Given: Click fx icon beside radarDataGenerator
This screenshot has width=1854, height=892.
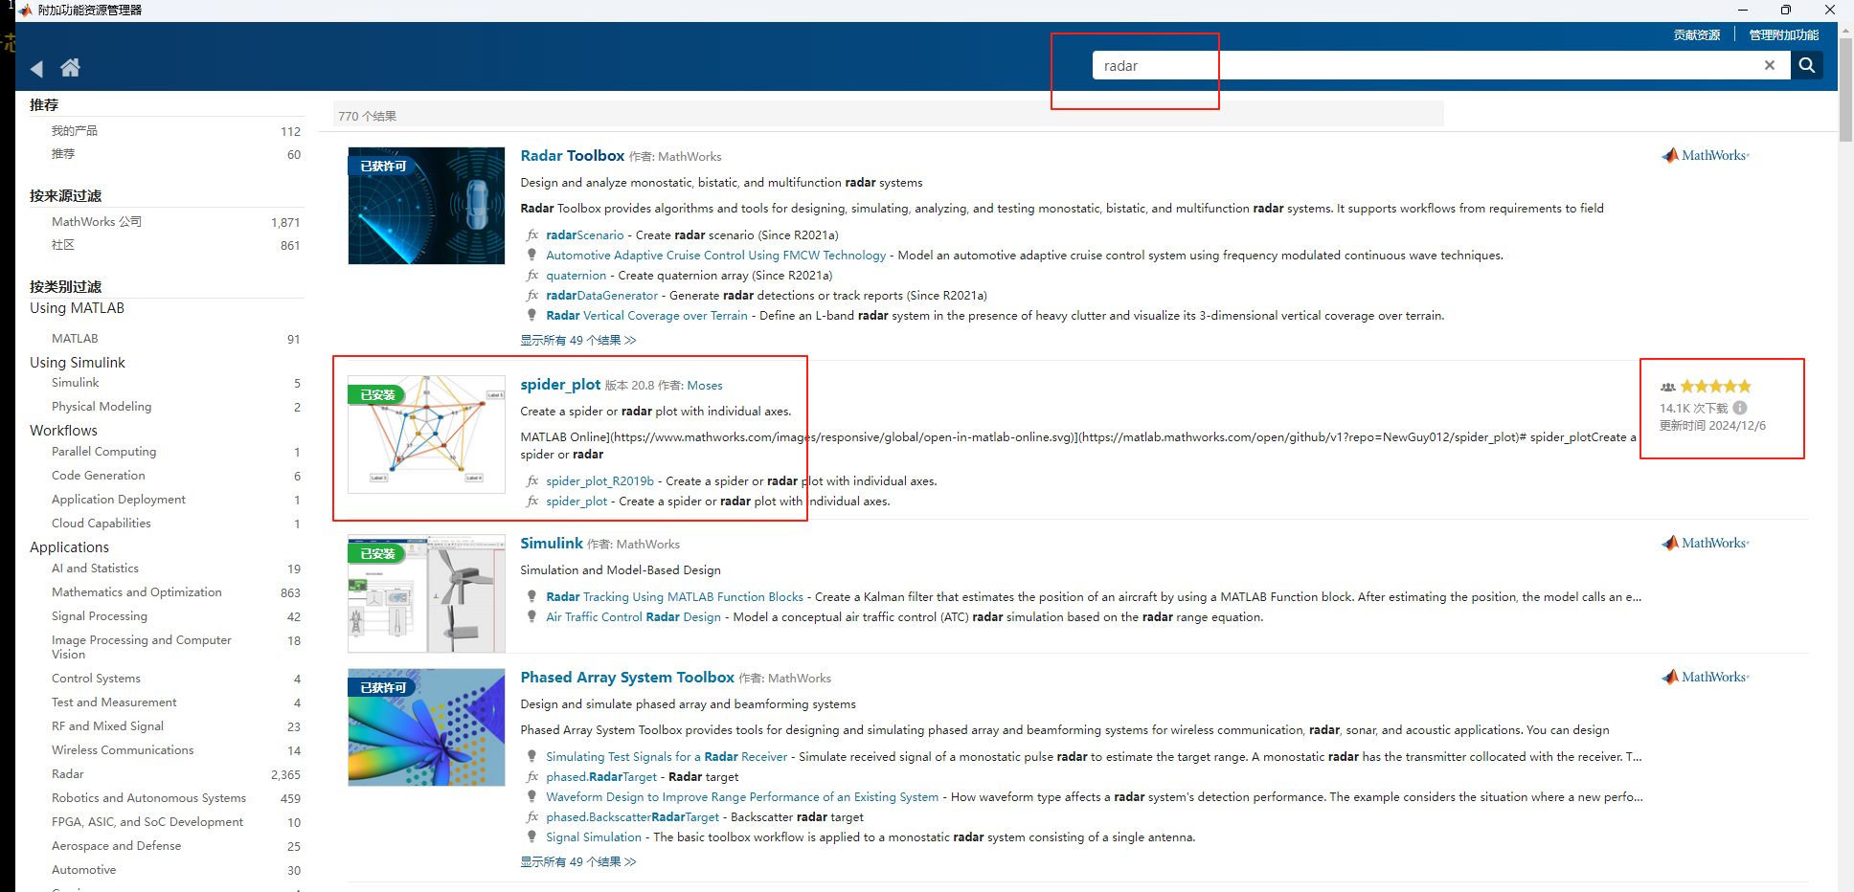Looking at the screenshot, I should point(532,296).
